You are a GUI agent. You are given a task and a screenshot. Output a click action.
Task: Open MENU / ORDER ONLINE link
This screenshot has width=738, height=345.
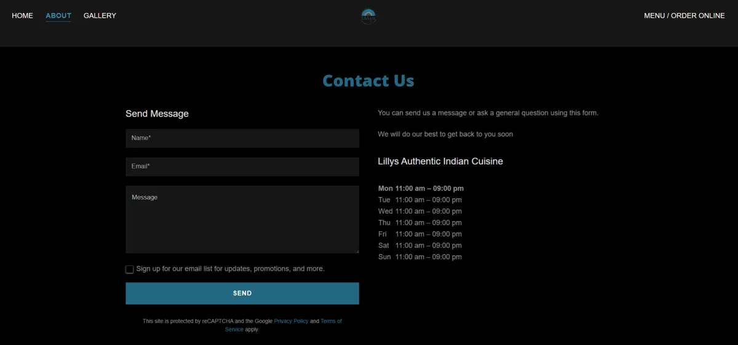tap(684, 15)
